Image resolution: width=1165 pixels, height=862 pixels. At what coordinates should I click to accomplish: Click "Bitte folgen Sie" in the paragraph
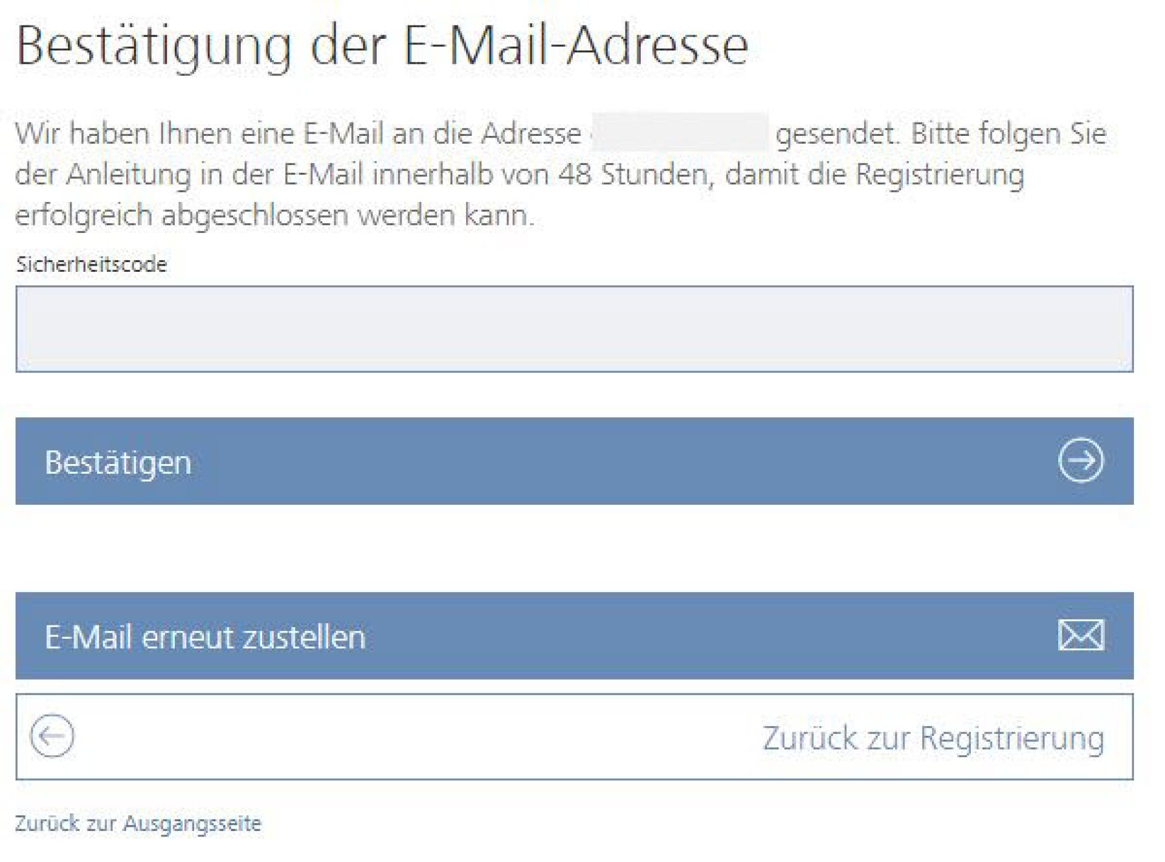[1008, 133]
